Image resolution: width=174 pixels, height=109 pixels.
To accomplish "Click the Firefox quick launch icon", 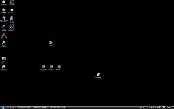I will tap(13, 107).
